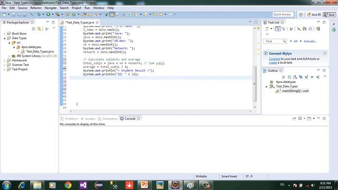The height and width of the screenshot is (190, 338).
Task: Click the New file toolbar icon
Action: 4,14
